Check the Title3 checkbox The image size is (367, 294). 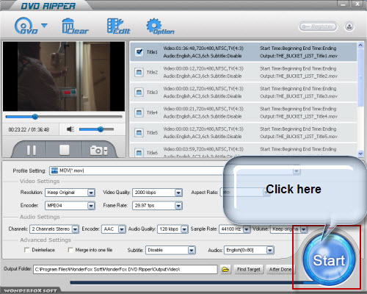(x=139, y=93)
